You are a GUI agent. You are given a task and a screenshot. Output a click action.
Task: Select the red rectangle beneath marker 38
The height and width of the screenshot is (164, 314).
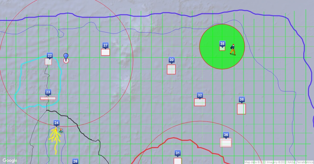241,109
